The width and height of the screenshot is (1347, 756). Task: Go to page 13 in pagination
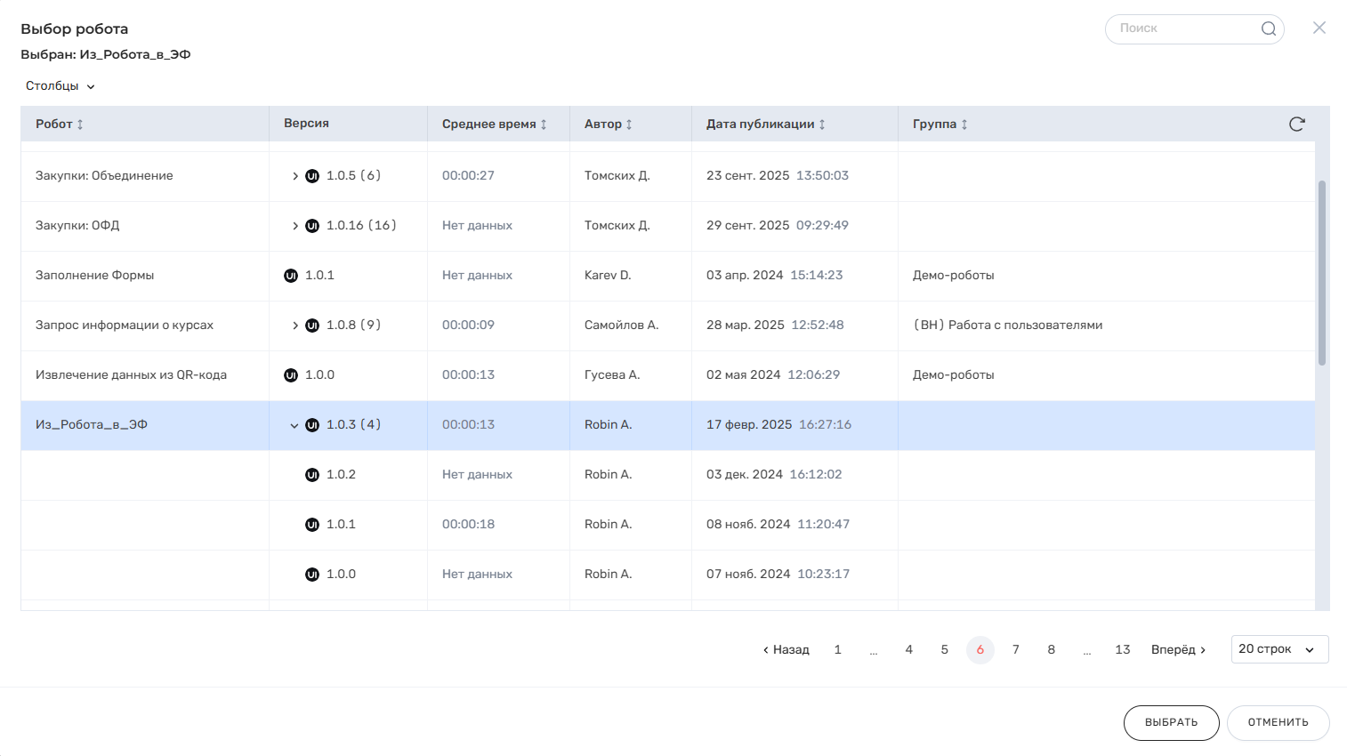(1122, 650)
